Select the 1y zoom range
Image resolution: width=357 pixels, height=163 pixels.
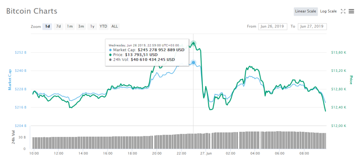(x=92, y=26)
